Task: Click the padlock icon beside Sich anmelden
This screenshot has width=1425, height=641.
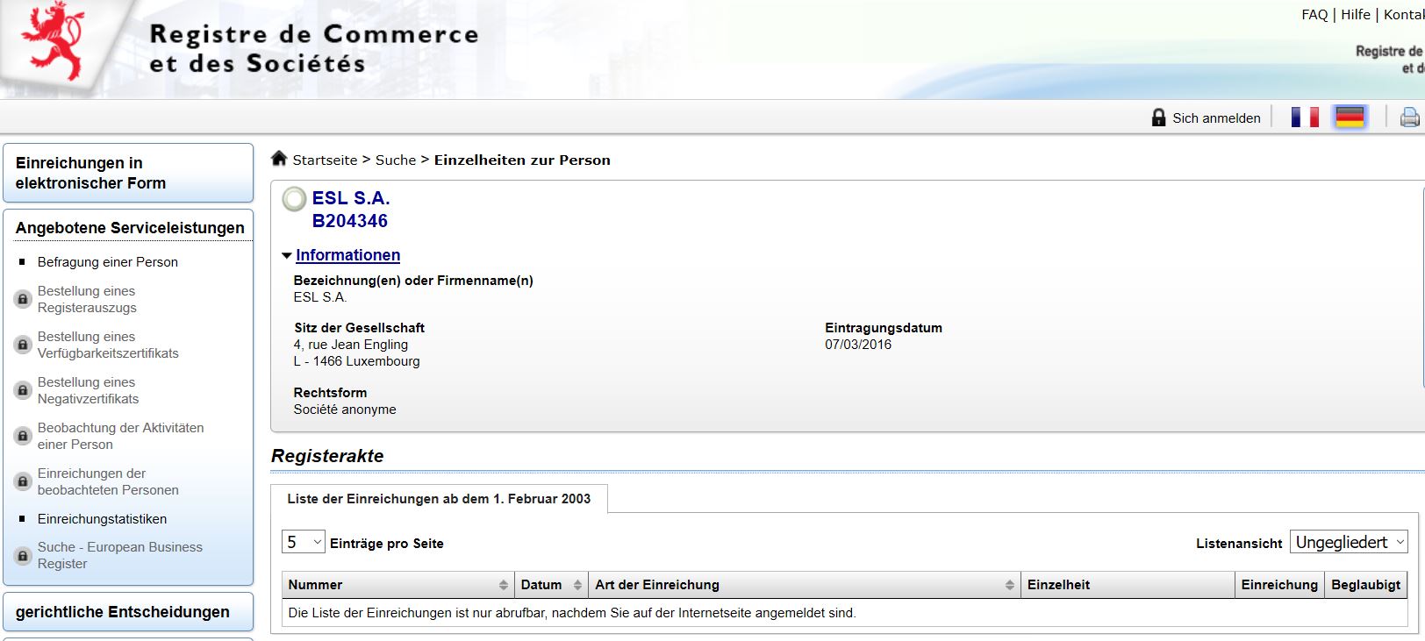Action: [x=1159, y=118]
